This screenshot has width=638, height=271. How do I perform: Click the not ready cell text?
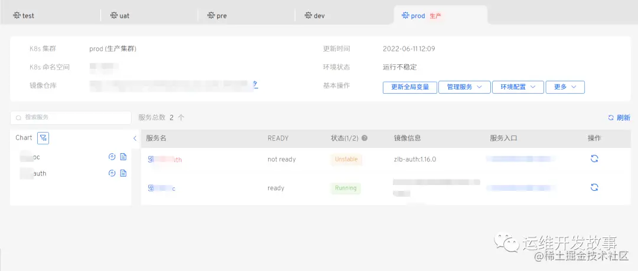click(x=282, y=160)
